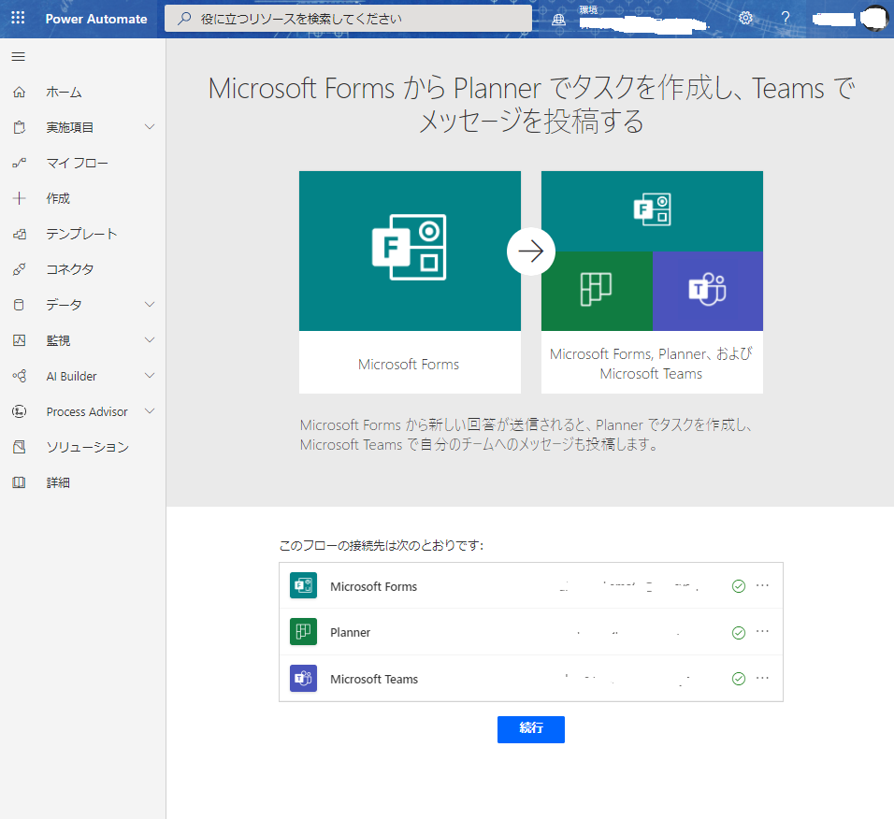The width and height of the screenshot is (894, 819).
Task: Click the Microsoft Teams connection name
Action: (x=374, y=679)
